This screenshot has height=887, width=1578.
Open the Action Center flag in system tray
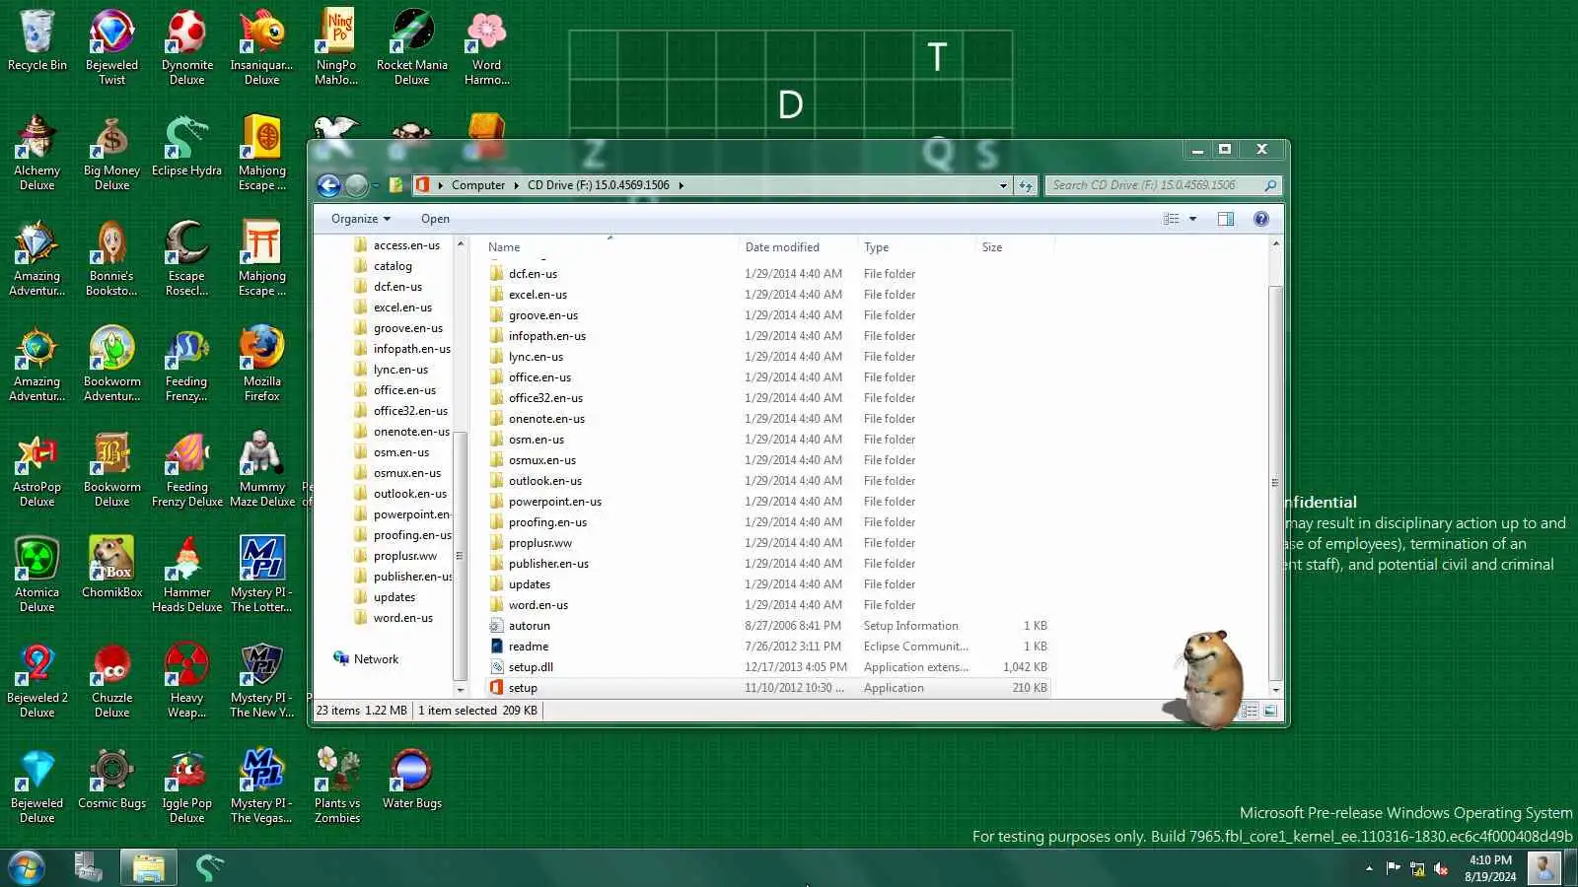(1393, 868)
